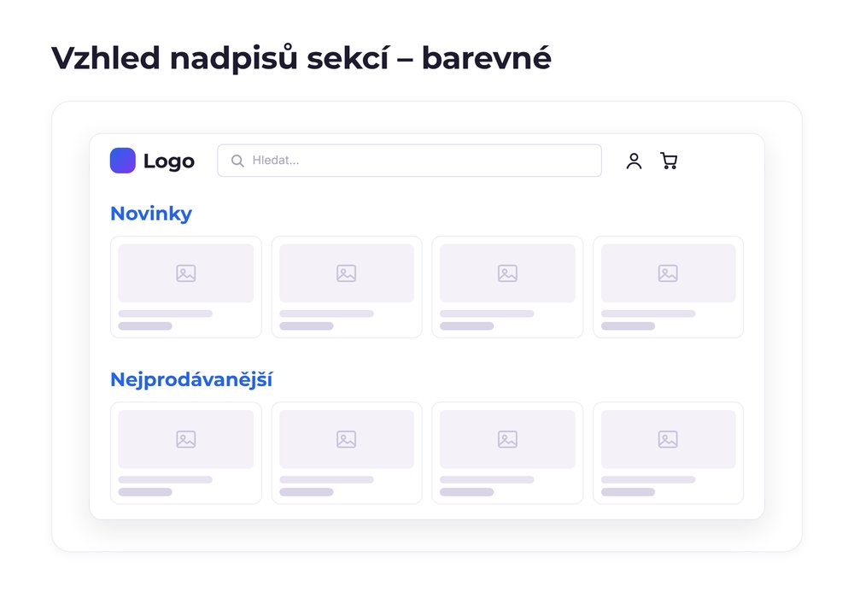
Task: Click the page title Vzhled nadpisů sekcí – barevné
Action: pyautogui.click(x=301, y=58)
